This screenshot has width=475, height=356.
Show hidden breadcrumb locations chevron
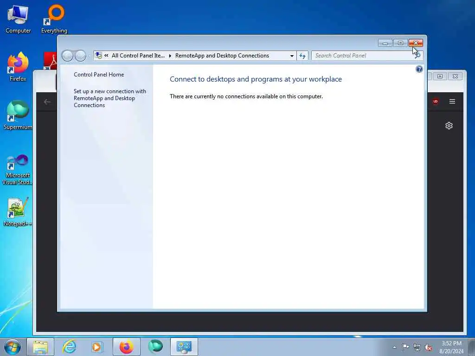click(106, 56)
